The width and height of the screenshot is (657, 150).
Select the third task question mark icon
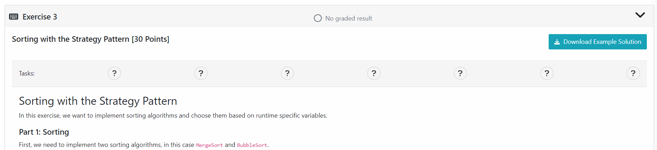pyautogui.click(x=287, y=73)
